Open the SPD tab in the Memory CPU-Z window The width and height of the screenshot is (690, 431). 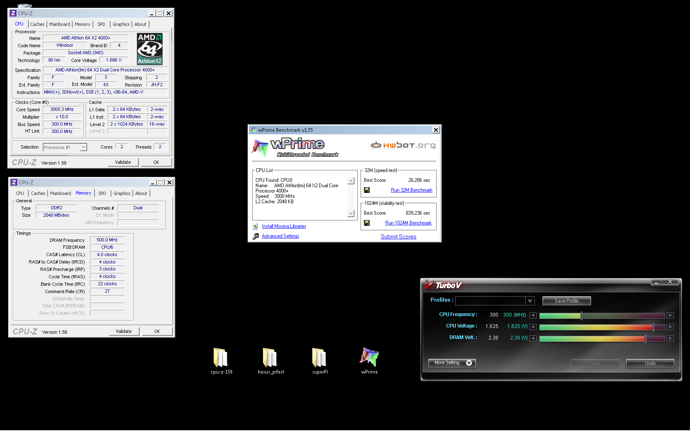pos(102,193)
